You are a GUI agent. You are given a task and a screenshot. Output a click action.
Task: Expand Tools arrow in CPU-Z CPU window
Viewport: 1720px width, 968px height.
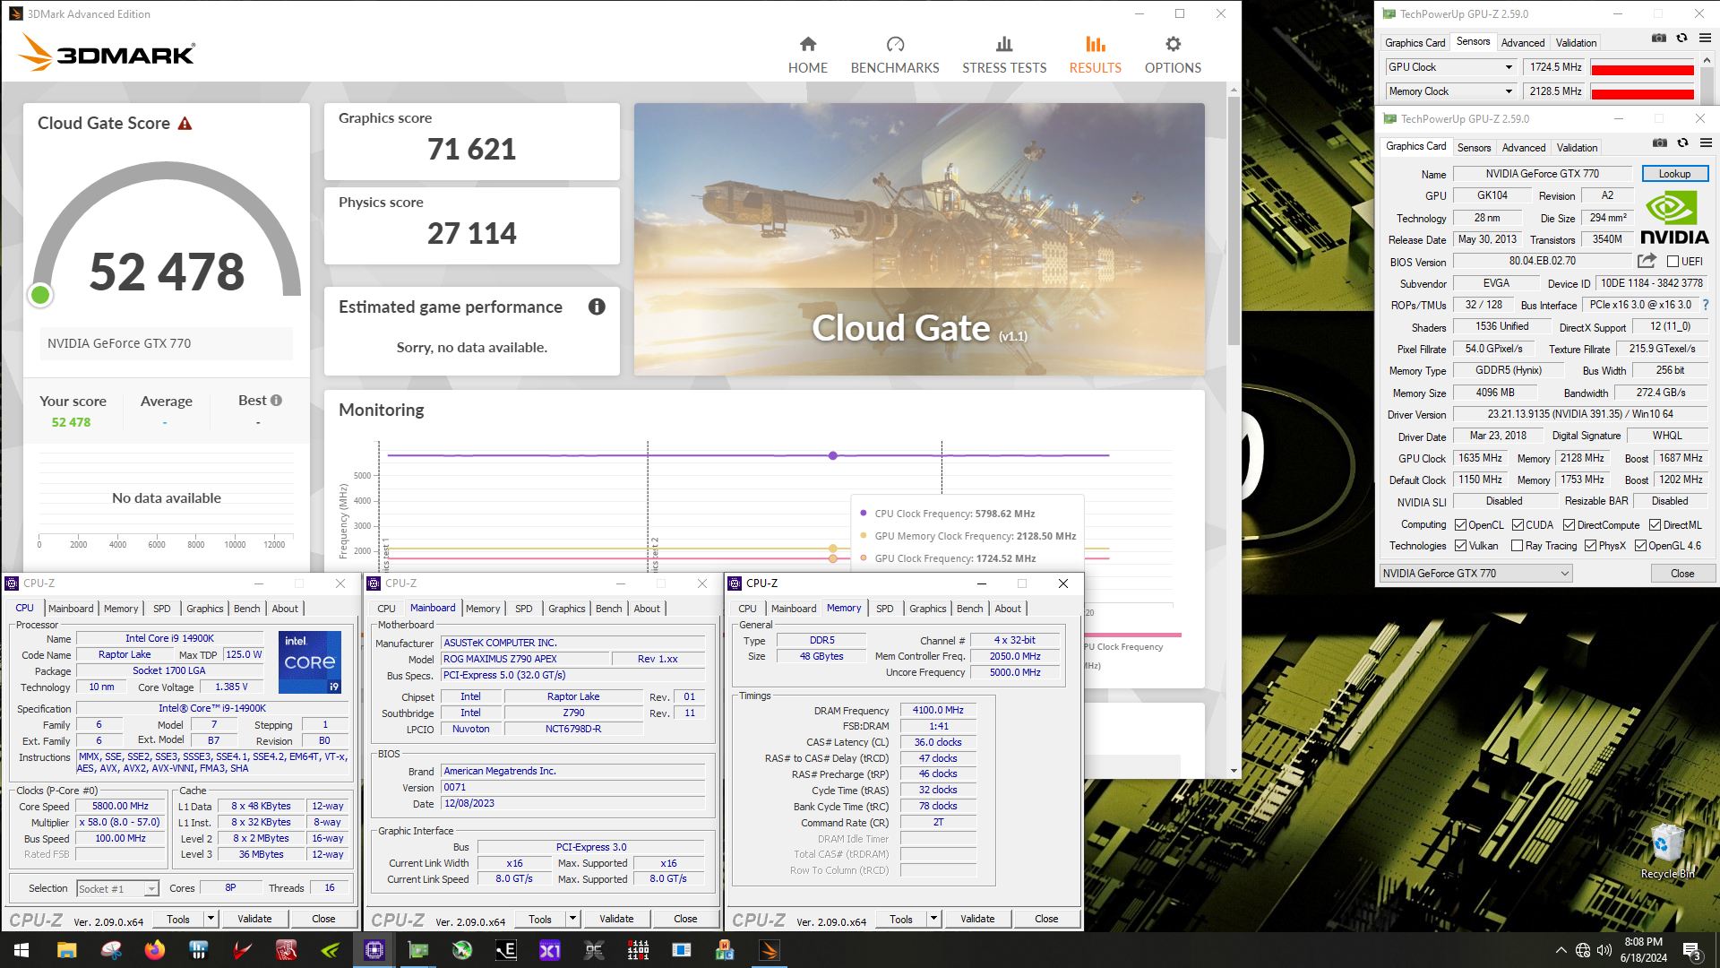[x=211, y=919]
